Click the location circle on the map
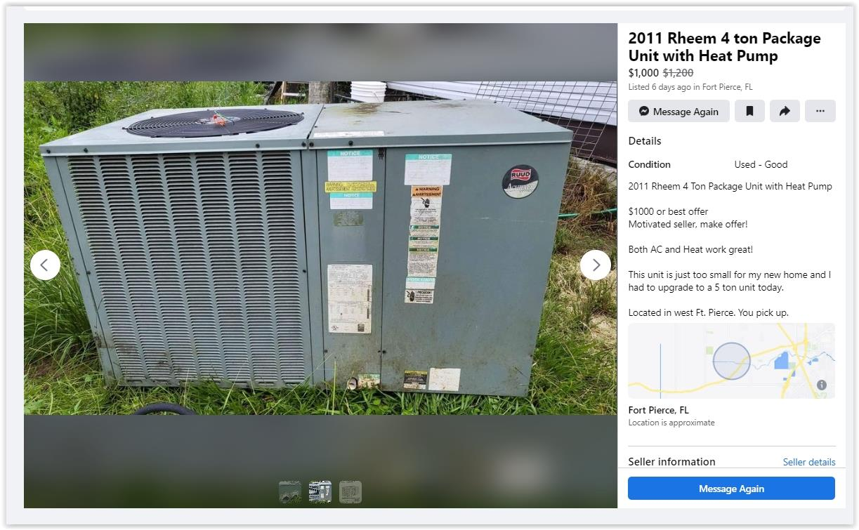This screenshot has height=530, width=859. coord(731,361)
